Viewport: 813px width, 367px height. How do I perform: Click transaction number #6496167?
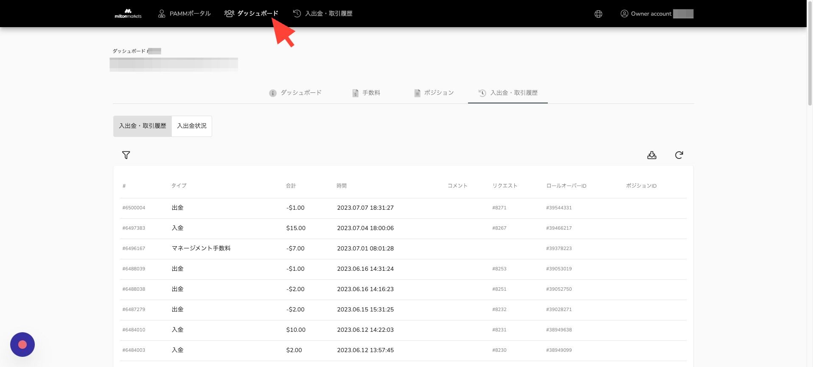click(134, 248)
